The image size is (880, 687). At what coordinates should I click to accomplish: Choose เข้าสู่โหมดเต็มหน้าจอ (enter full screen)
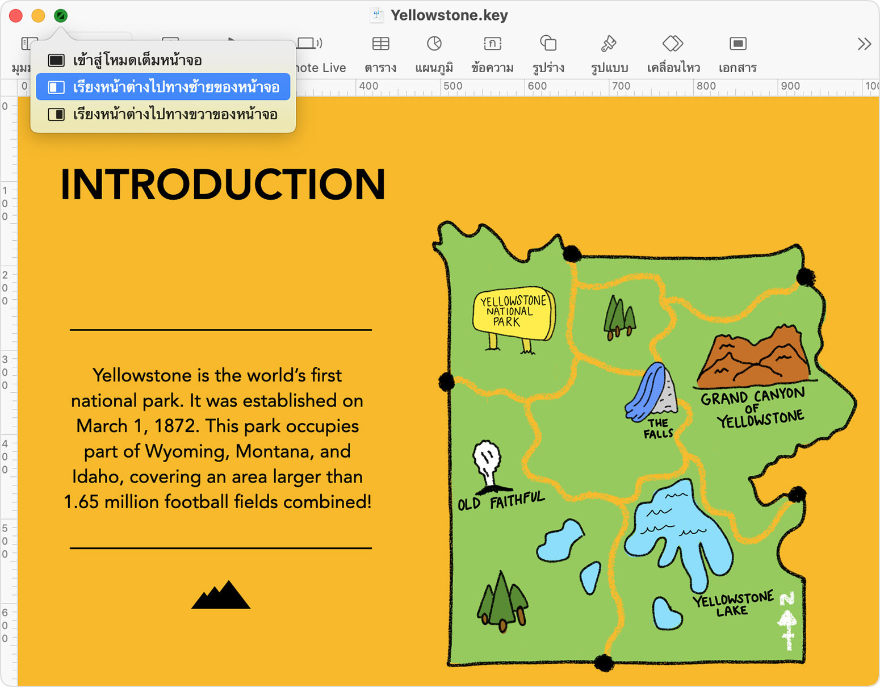click(x=137, y=60)
